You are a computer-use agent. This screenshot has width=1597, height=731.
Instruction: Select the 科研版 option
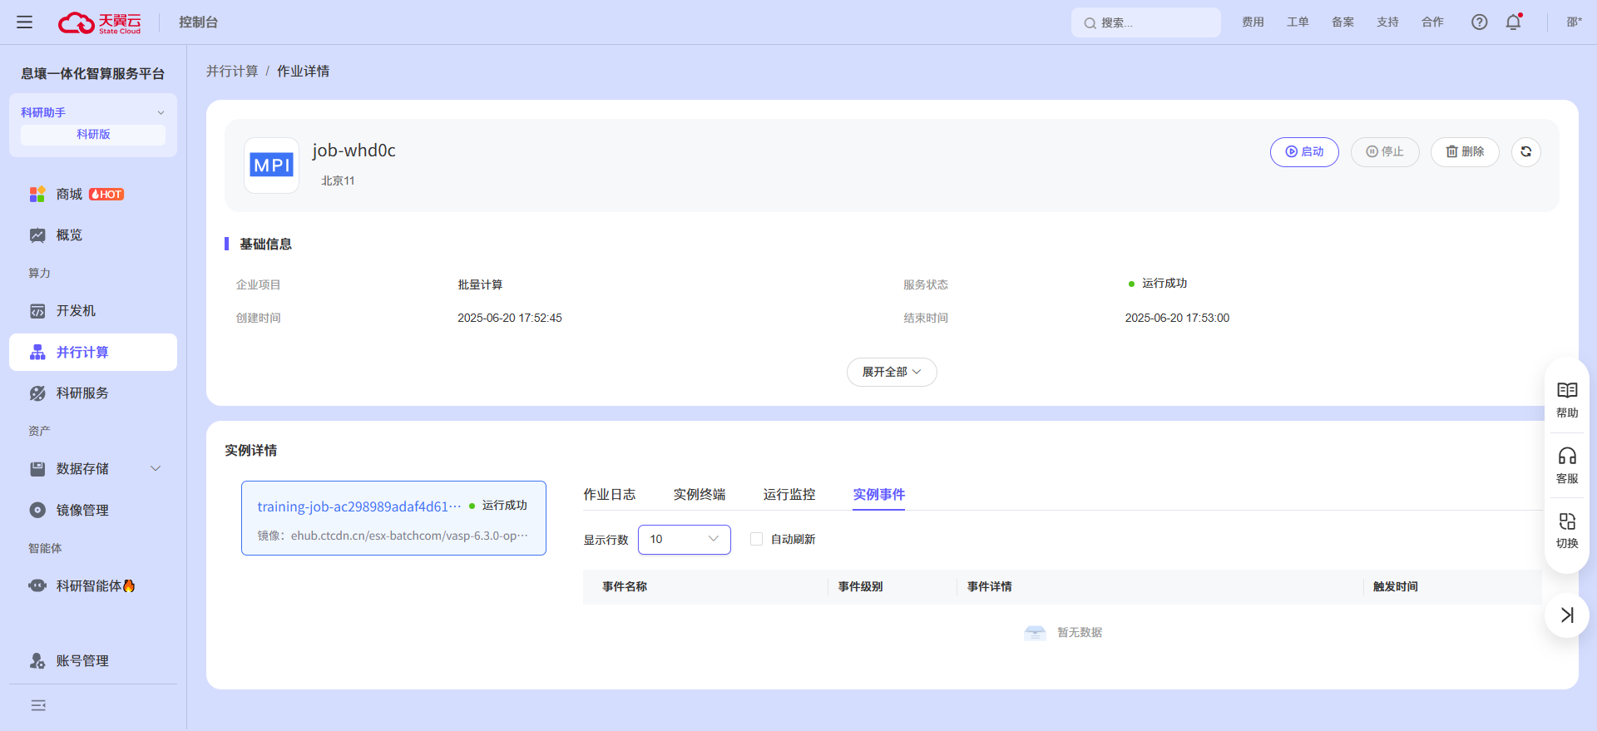[93, 135]
